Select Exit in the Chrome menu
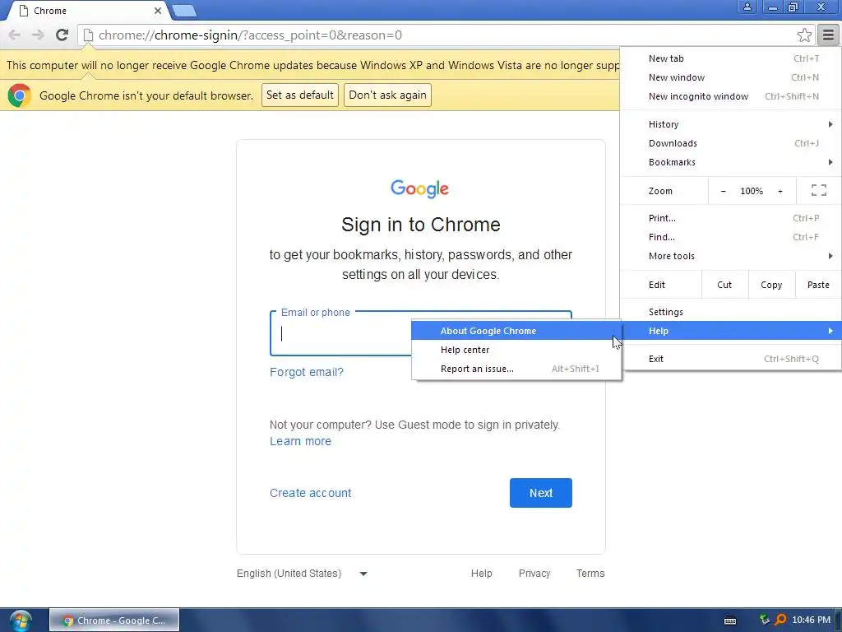 coord(730,359)
